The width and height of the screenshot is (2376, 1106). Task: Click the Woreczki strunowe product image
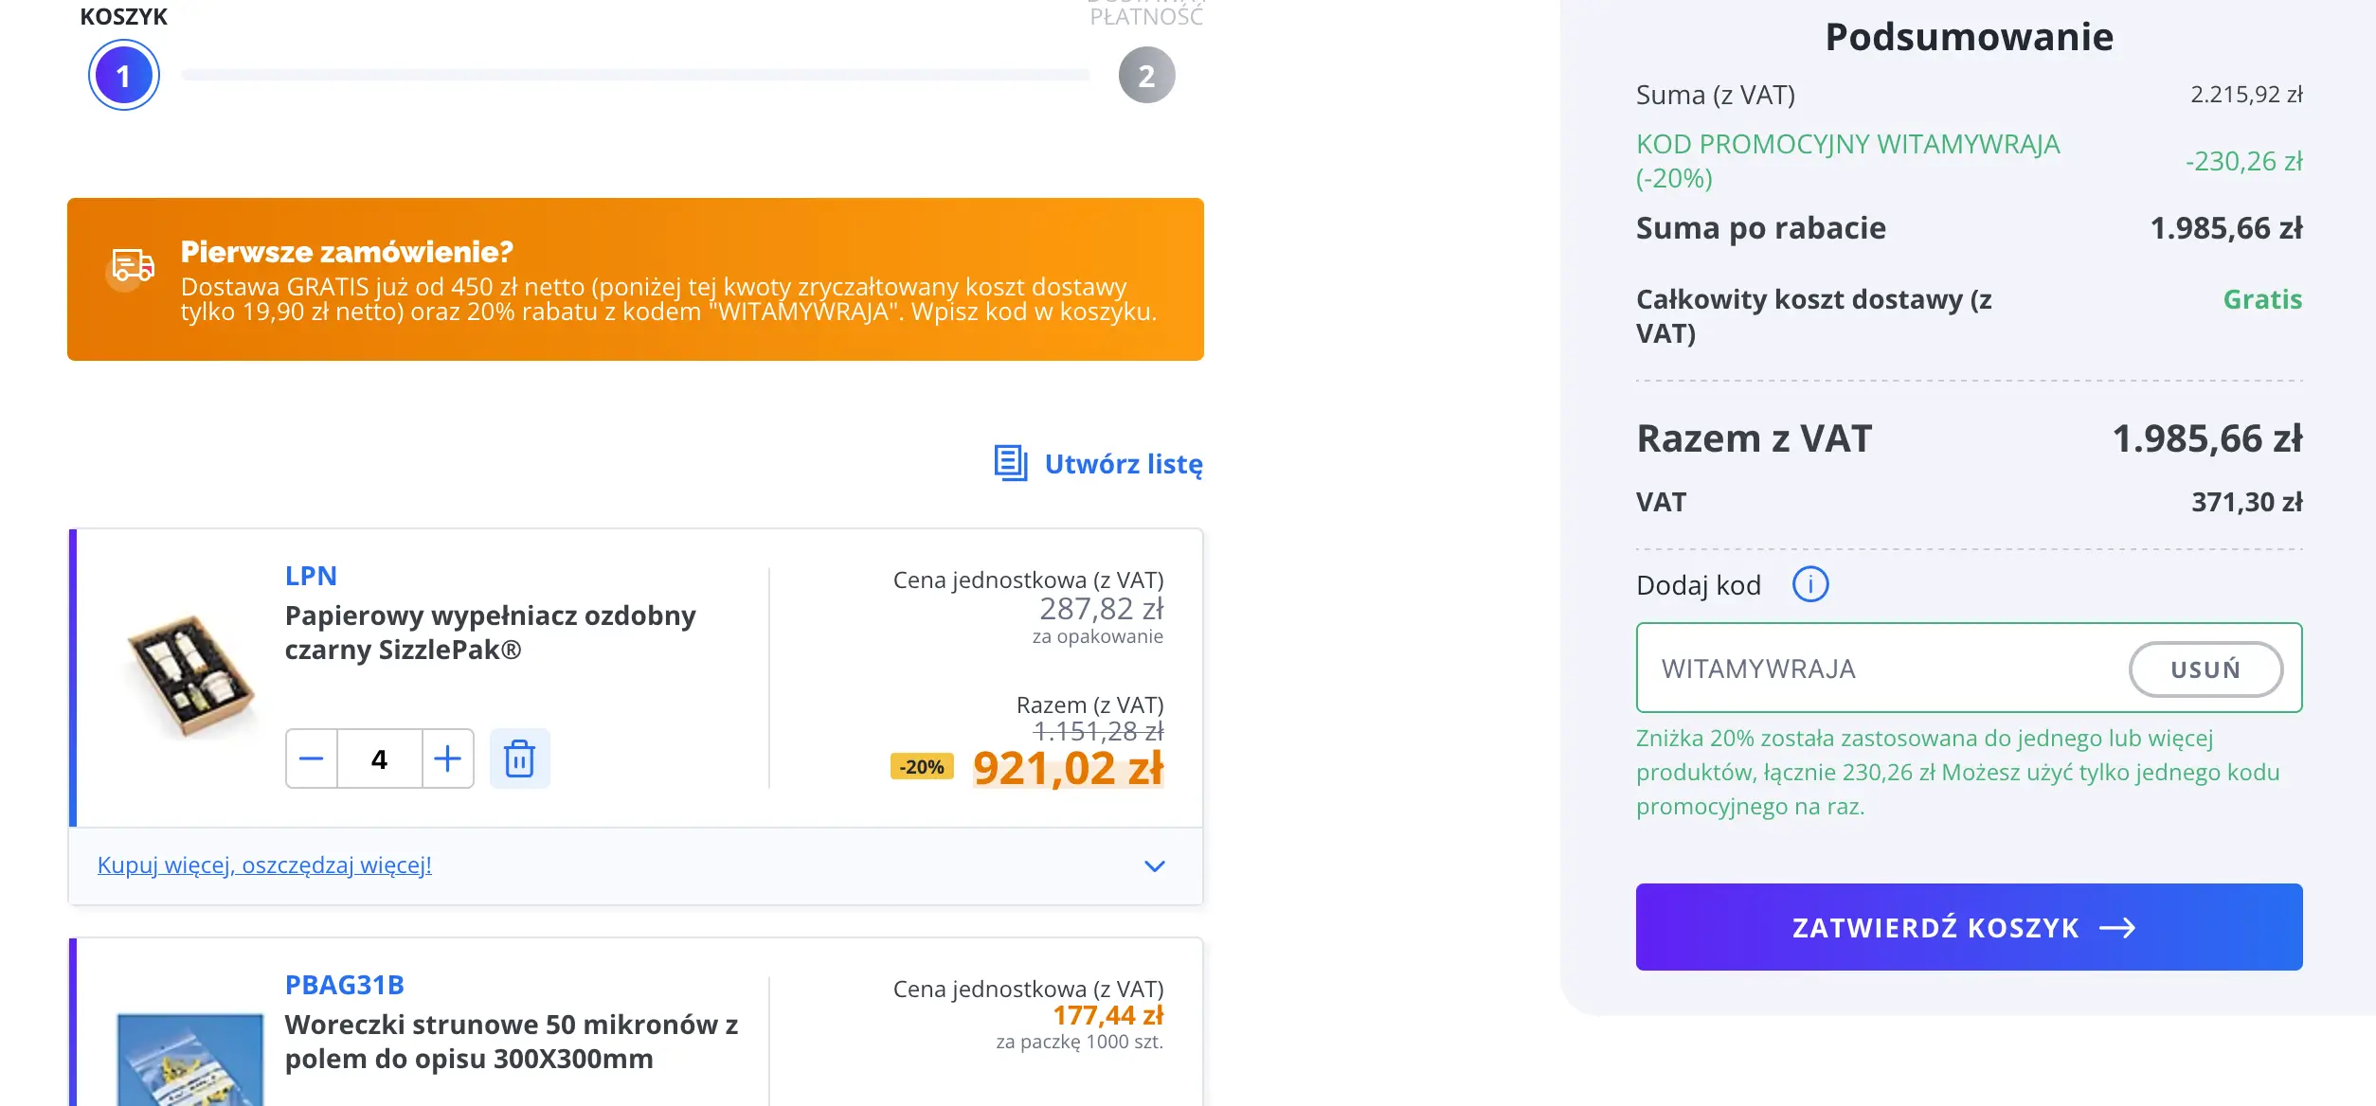(190, 1059)
